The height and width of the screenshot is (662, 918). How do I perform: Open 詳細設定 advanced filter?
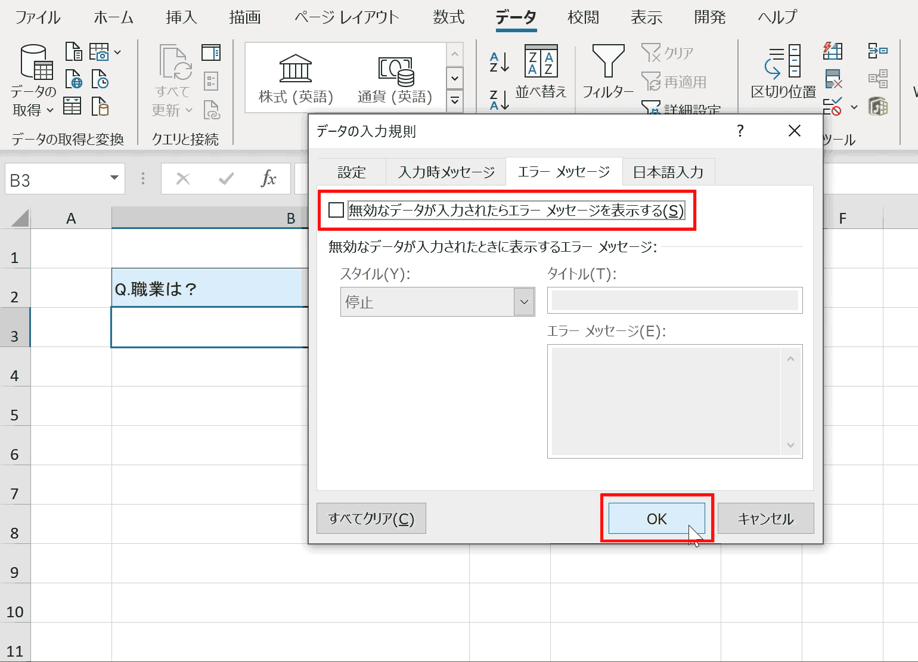pos(681,109)
